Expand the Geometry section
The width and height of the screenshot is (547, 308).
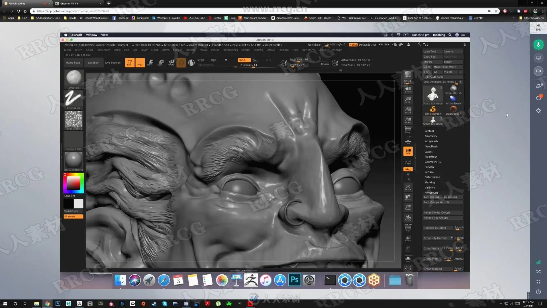[x=430, y=136]
